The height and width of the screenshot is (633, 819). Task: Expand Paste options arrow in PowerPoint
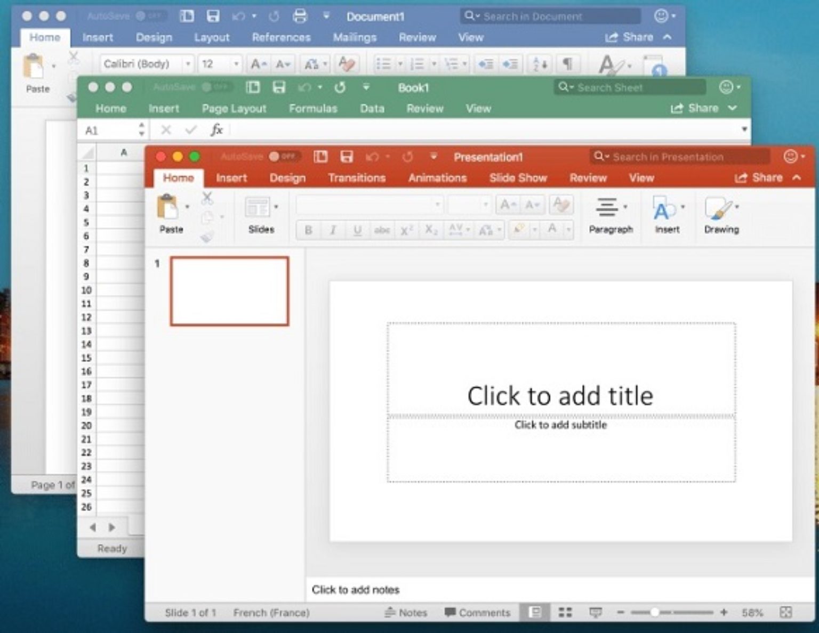[x=187, y=207]
